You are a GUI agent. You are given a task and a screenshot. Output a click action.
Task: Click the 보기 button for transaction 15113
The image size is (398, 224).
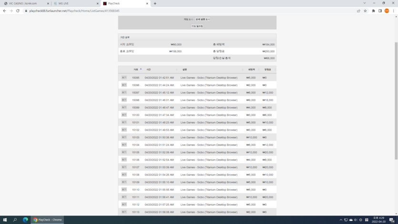[x=124, y=212]
